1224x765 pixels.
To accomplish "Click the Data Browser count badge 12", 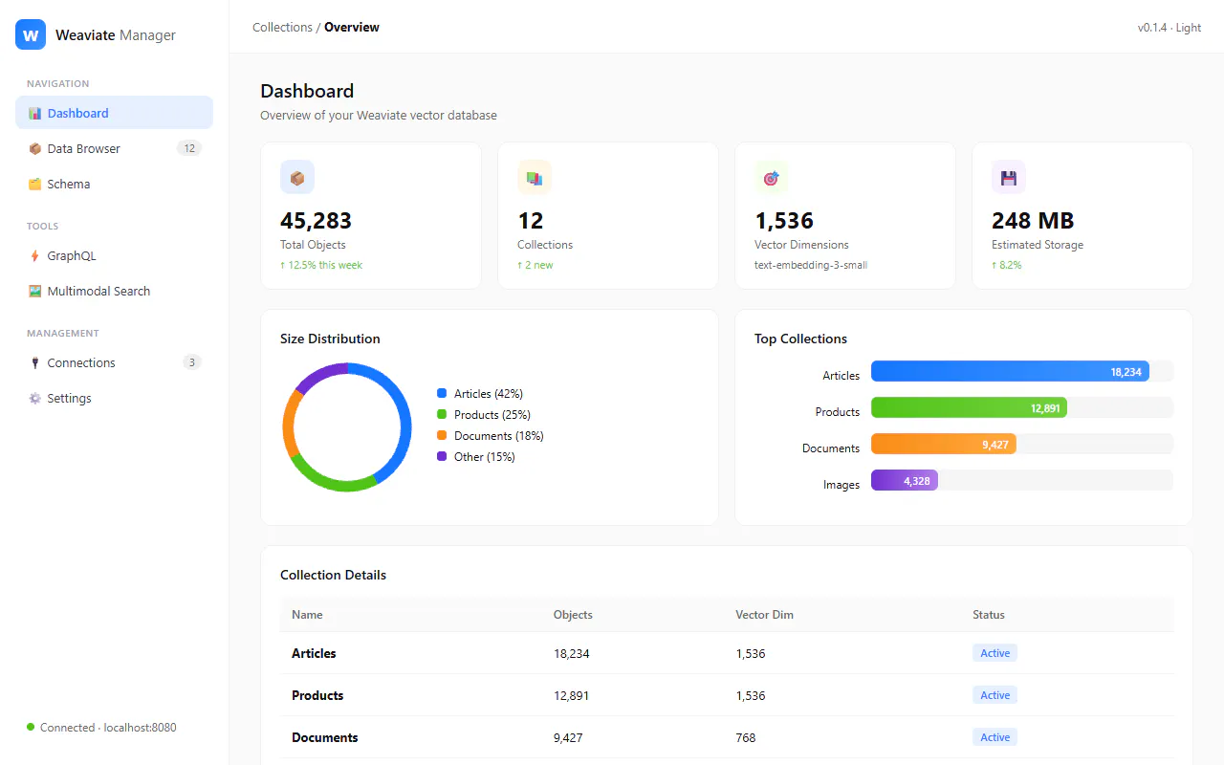I will coord(189,148).
